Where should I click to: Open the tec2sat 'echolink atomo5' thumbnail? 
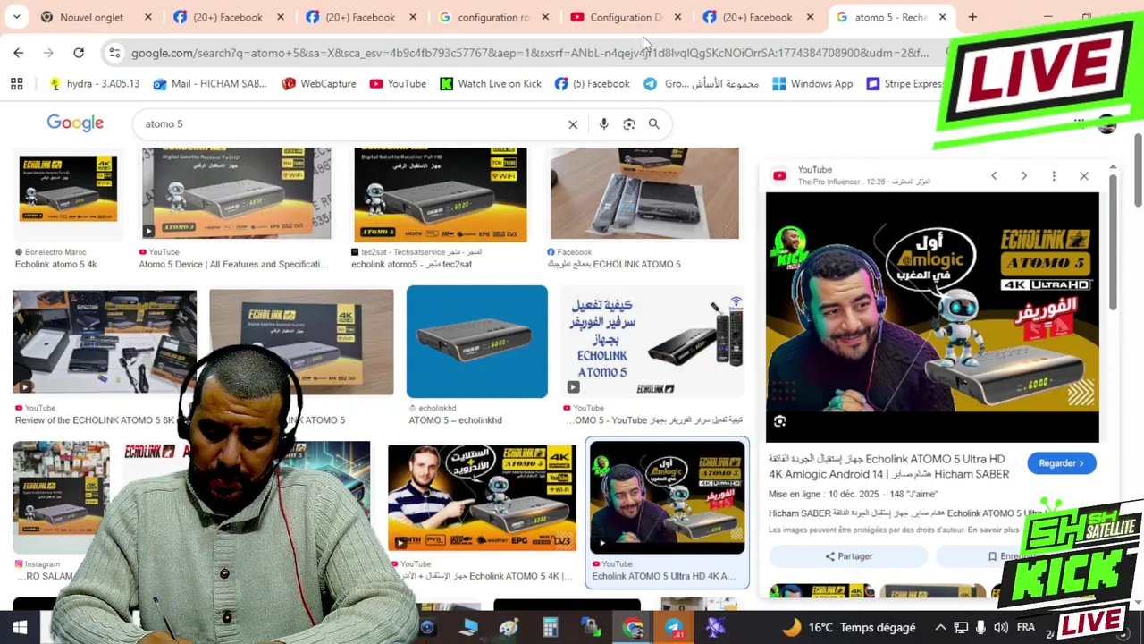tap(440, 194)
